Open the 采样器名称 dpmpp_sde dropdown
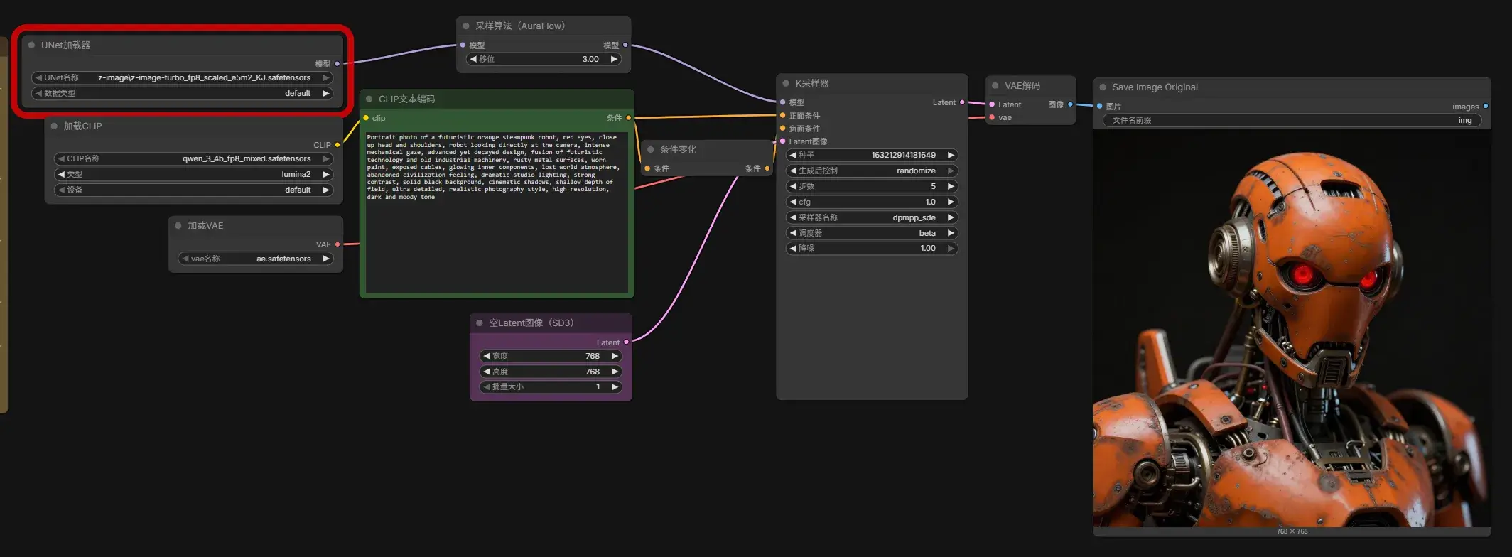The width and height of the screenshot is (1512, 557). pos(872,217)
